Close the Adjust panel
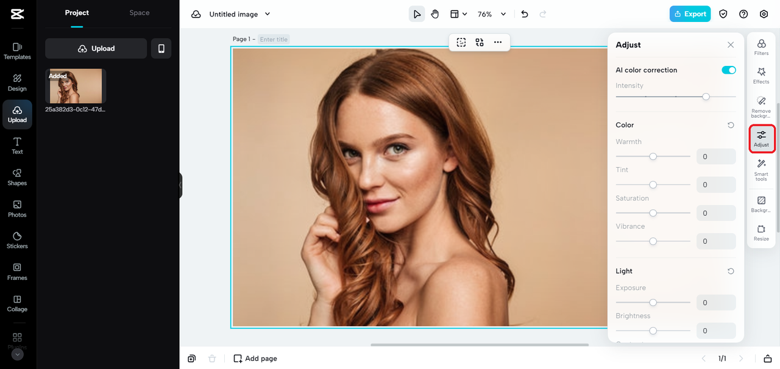The image size is (780, 369). pyautogui.click(x=731, y=45)
